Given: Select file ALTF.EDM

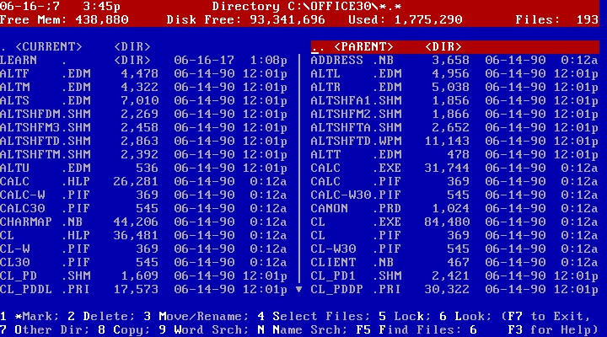Looking at the screenshot, I should pyautogui.click(x=144, y=74).
